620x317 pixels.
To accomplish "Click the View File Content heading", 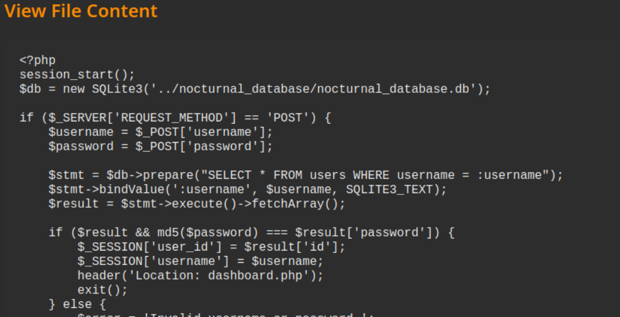I will coord(81,11).
